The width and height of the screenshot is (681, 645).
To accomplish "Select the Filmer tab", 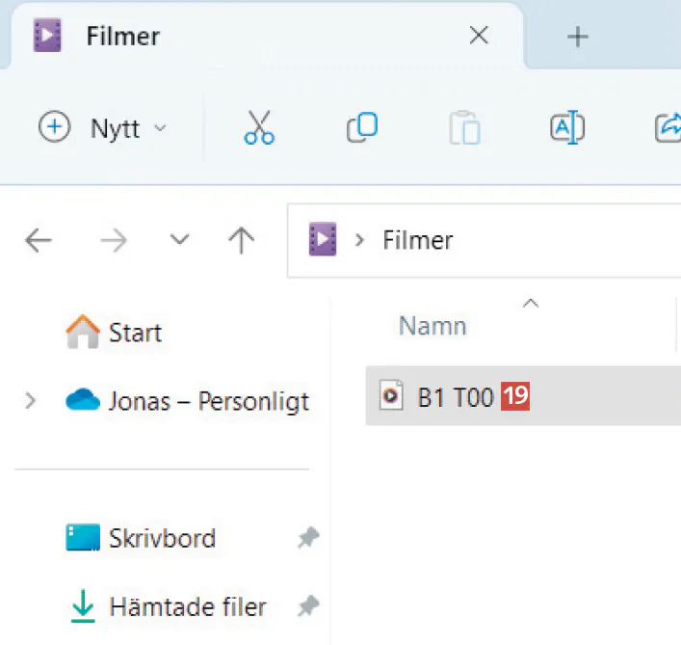I will coord(123,37).
